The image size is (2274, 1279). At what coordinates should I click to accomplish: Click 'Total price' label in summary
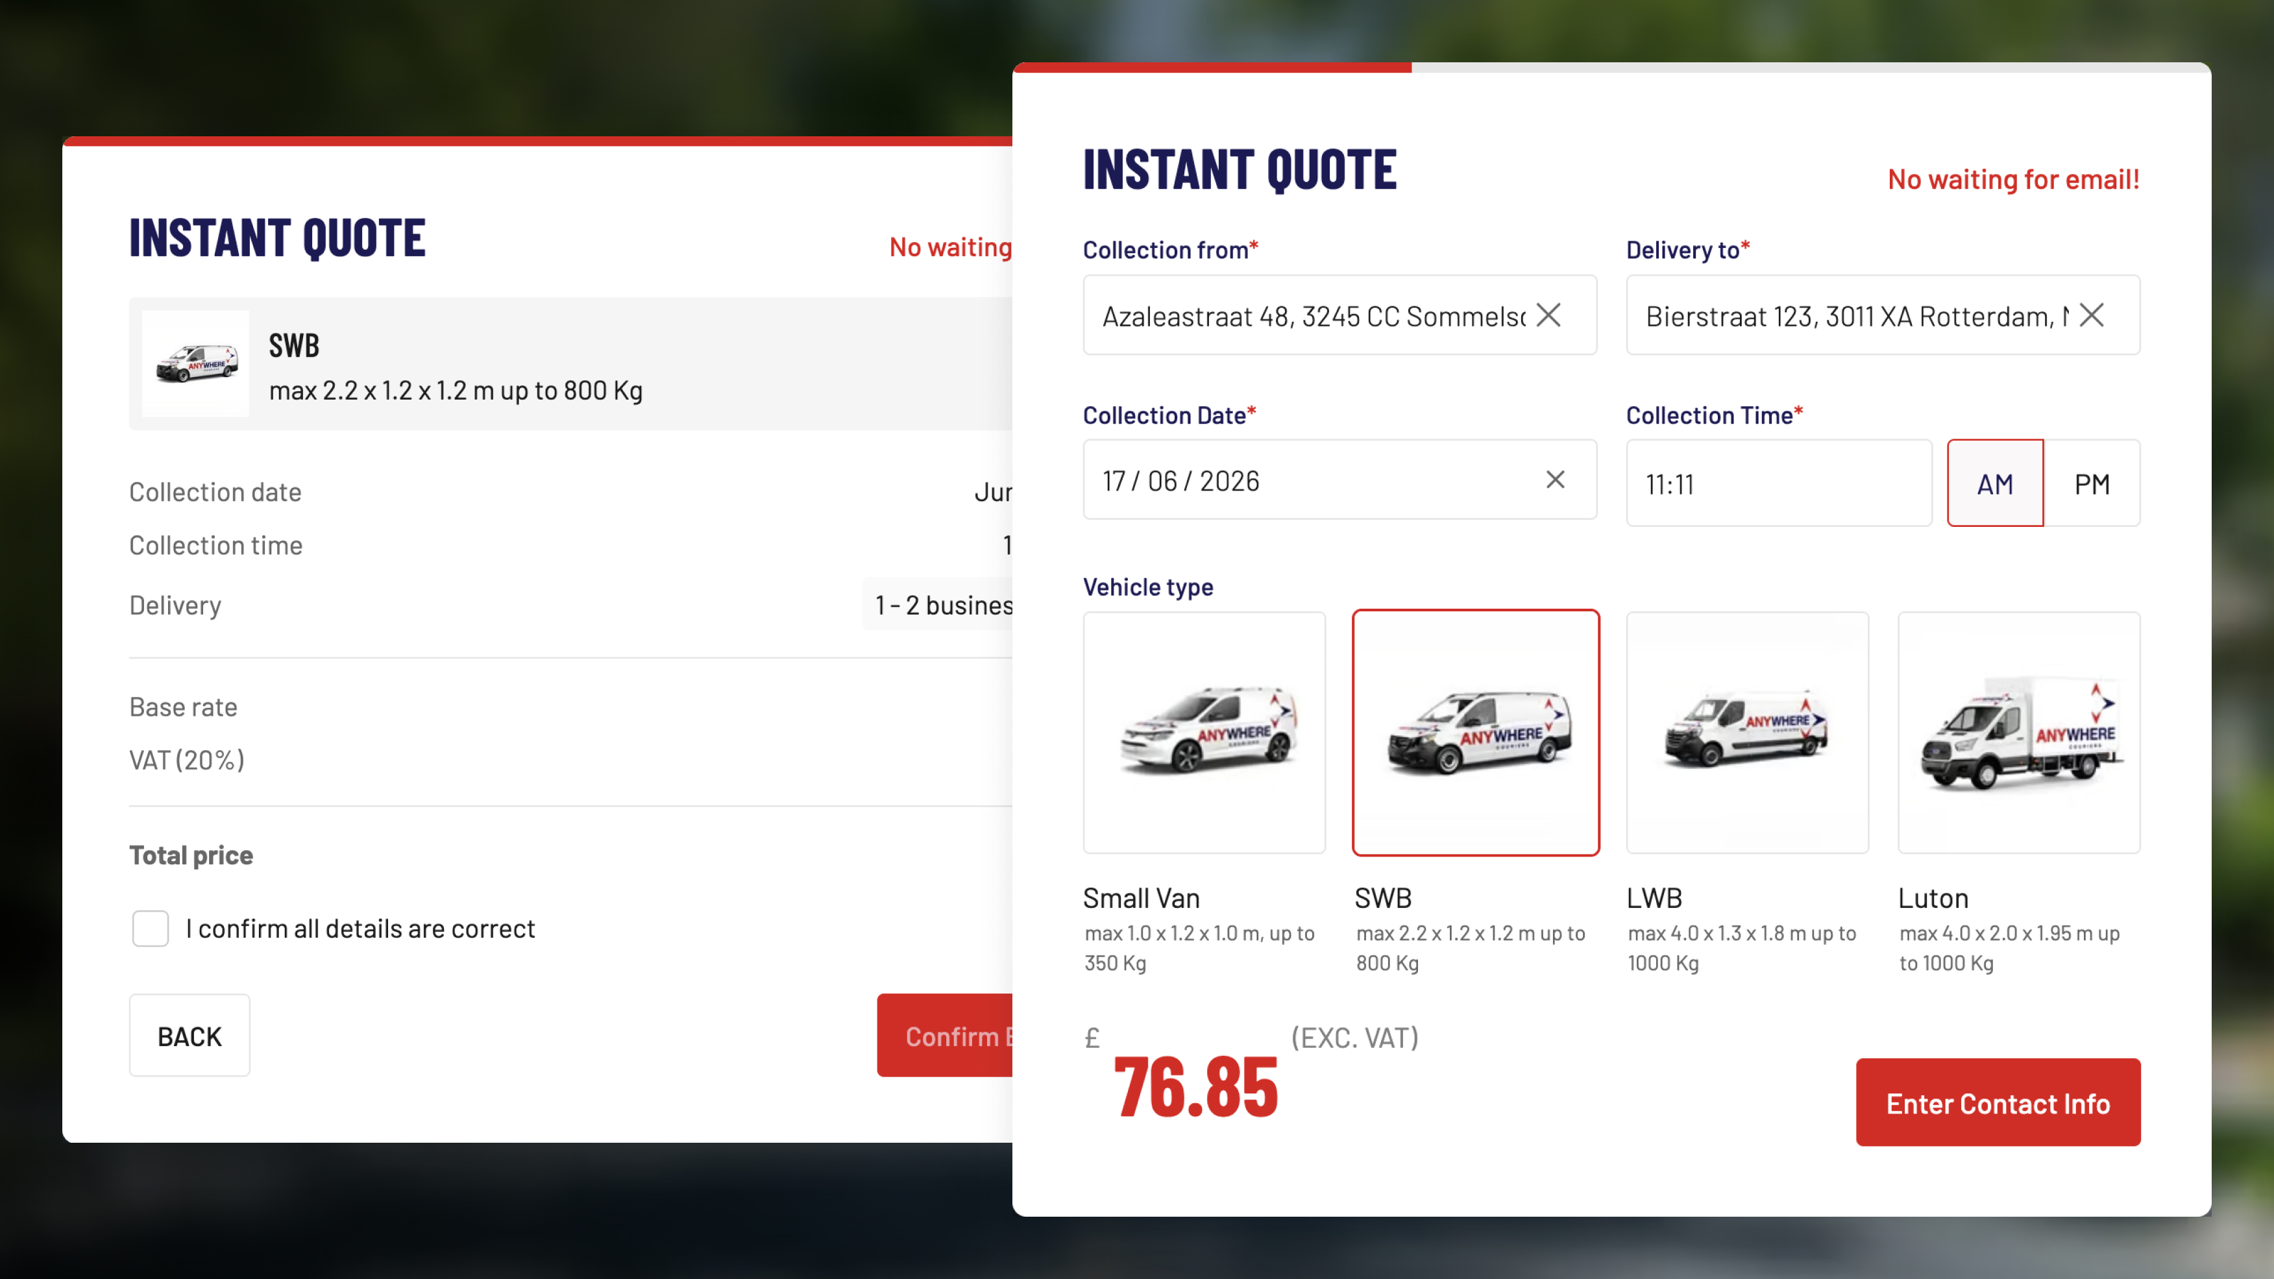(x=191, y=855)
